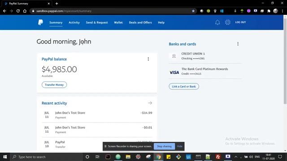Open a new browser tab
Viewport: 287px width, 161px height.
pyautogui.click(x=57, y=4)
